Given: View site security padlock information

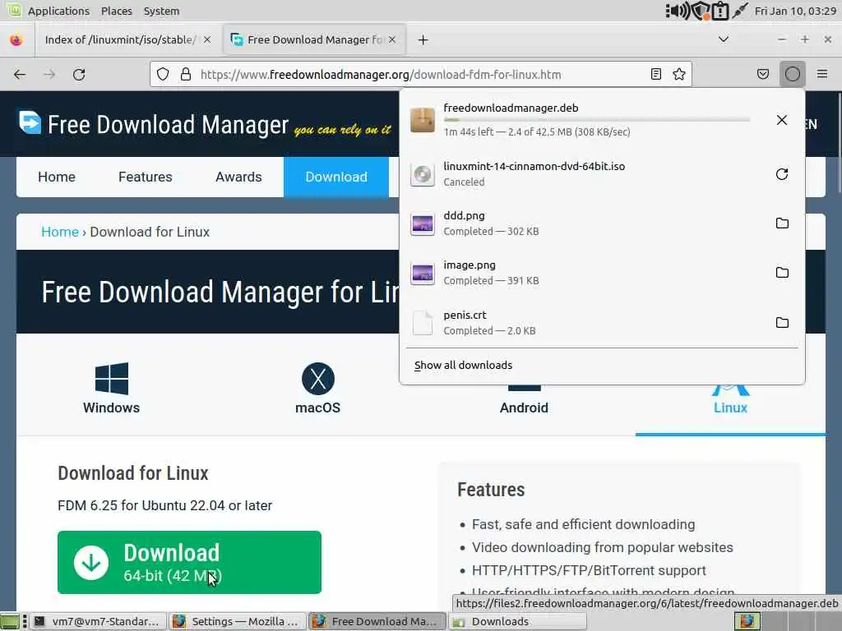Looking at the screenshot, I should click(186, 74).
